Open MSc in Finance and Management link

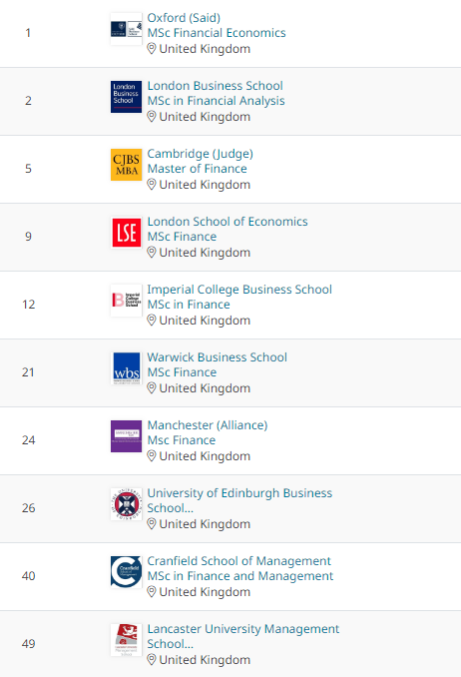[x=240, y=576]
